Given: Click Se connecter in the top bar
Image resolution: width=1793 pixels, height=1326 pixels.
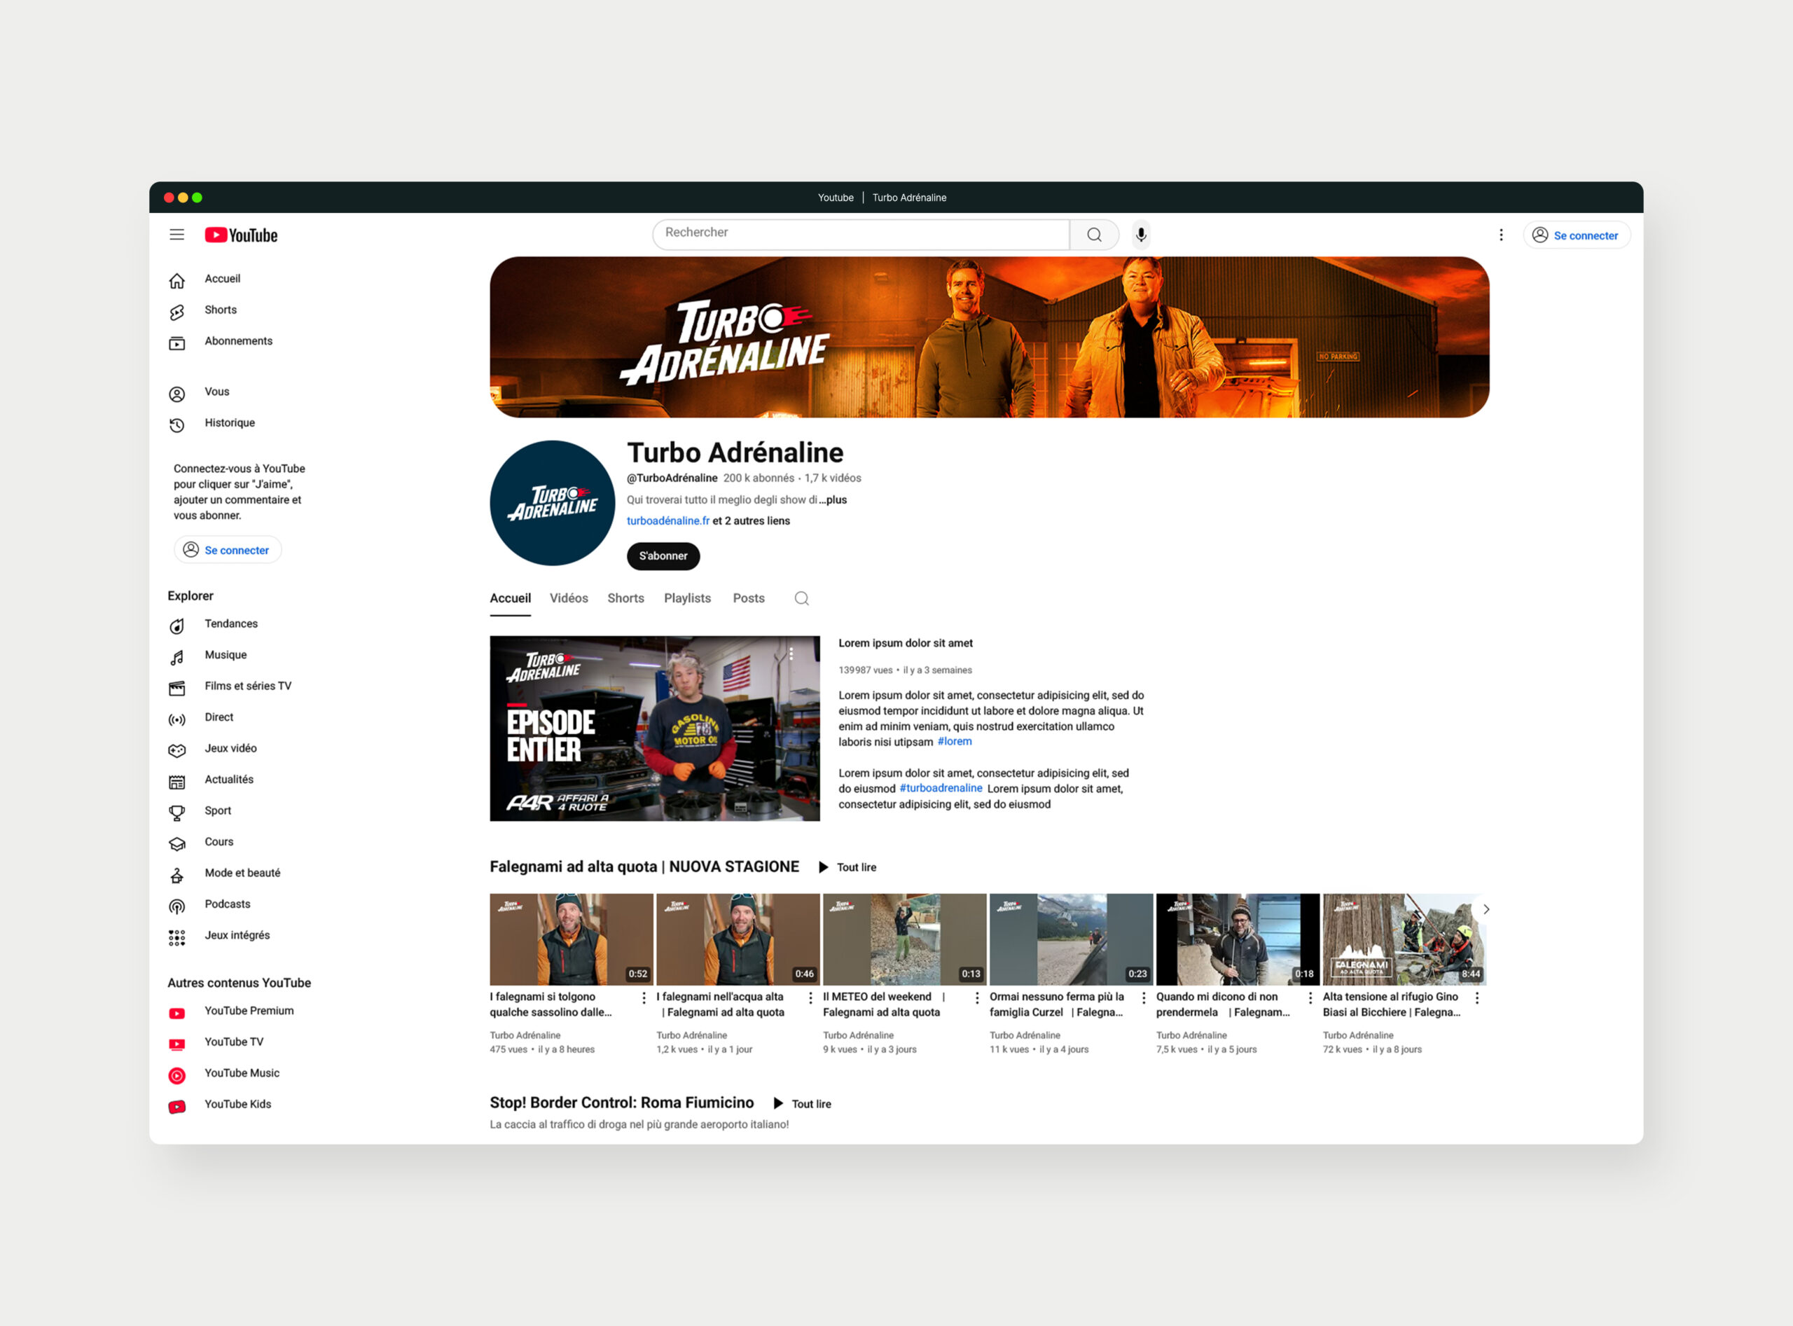Looking at the screenshot, I should (1577, 235).
